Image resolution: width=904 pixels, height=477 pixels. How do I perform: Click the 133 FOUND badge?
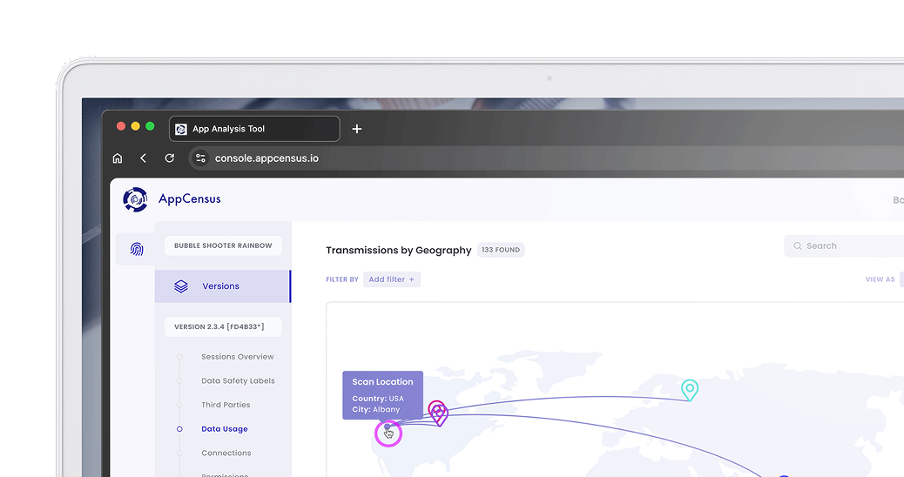point(501,250)
